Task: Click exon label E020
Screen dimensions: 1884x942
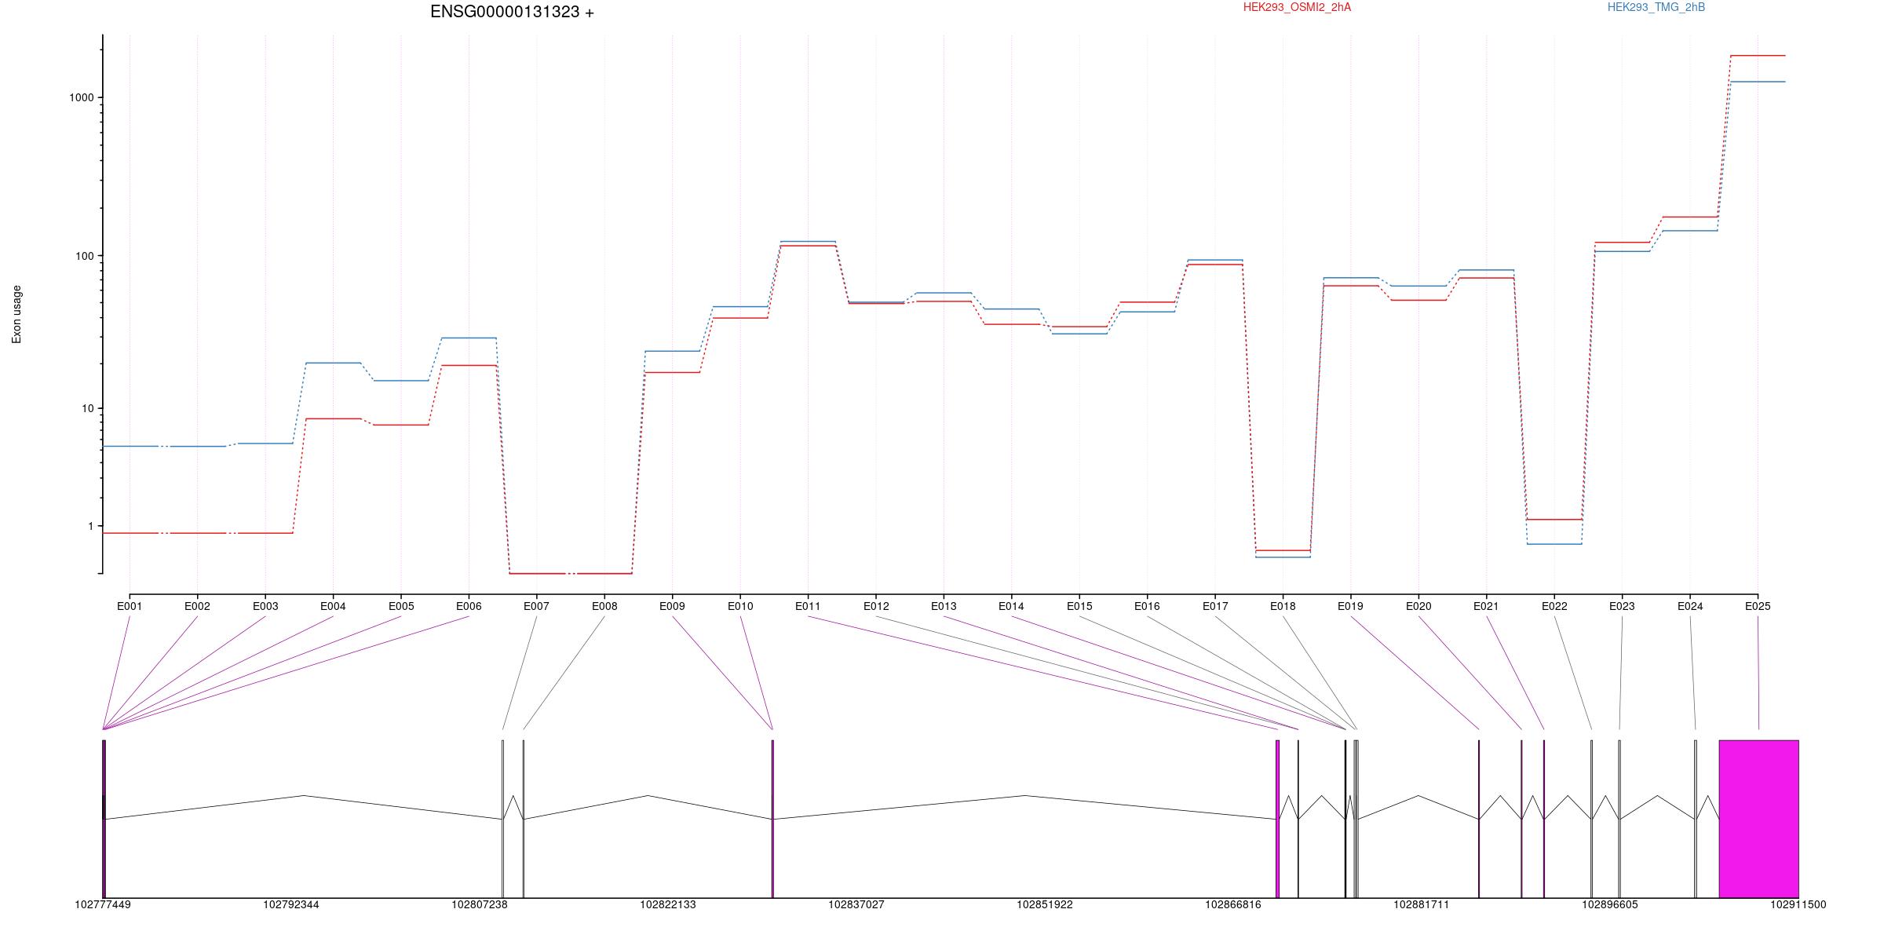Action: coord(1418,606)
